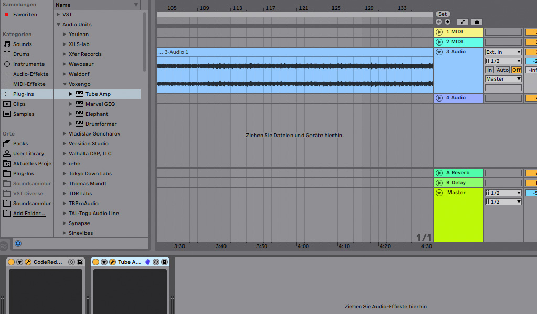Collapse the 3 Audio track

pos(439,52)
